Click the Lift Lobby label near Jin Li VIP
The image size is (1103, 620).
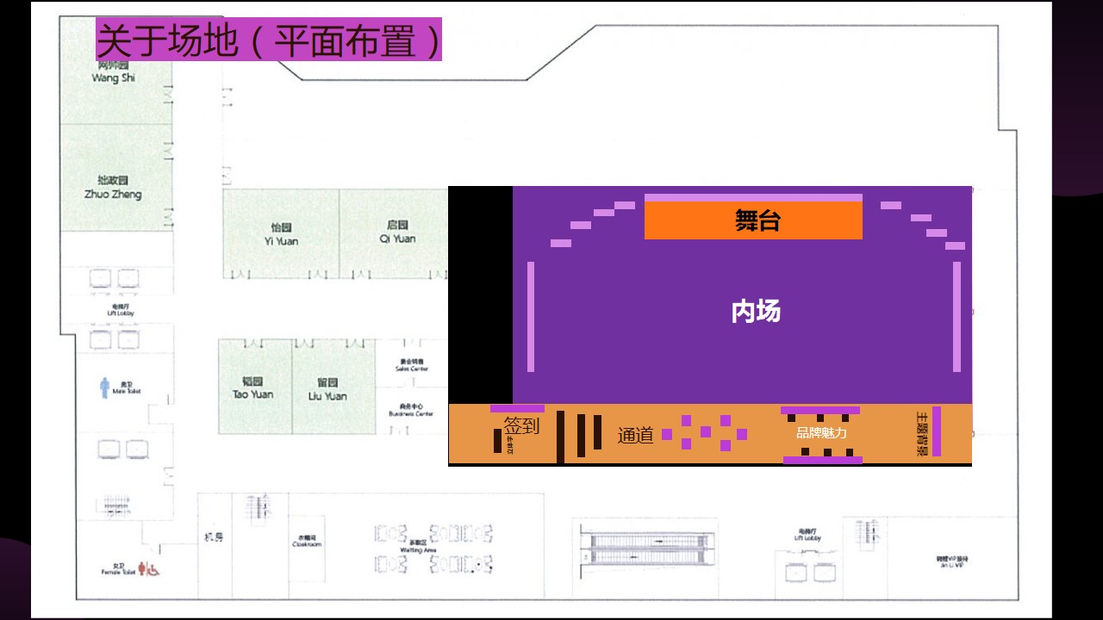tap(807, 534)
